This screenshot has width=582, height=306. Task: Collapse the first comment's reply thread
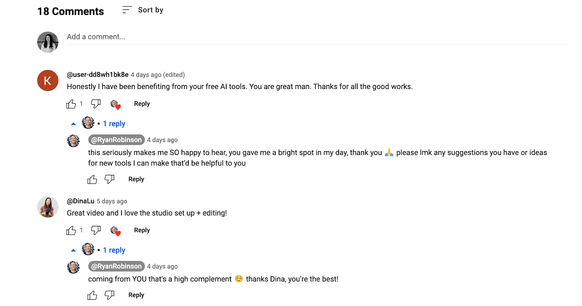click(73, 123)
